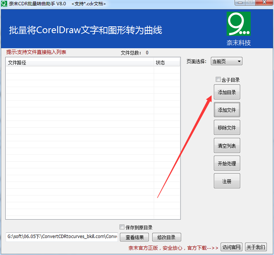Click the 移除文件 button
The image size is (274, 255).
pos(227,127)
